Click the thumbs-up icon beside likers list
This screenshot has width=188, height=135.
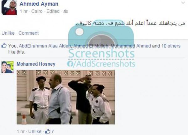coord(4,45)
